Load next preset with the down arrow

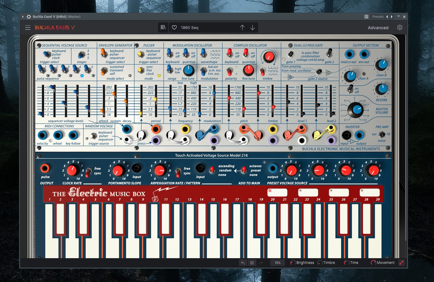(x=252, y=27)
